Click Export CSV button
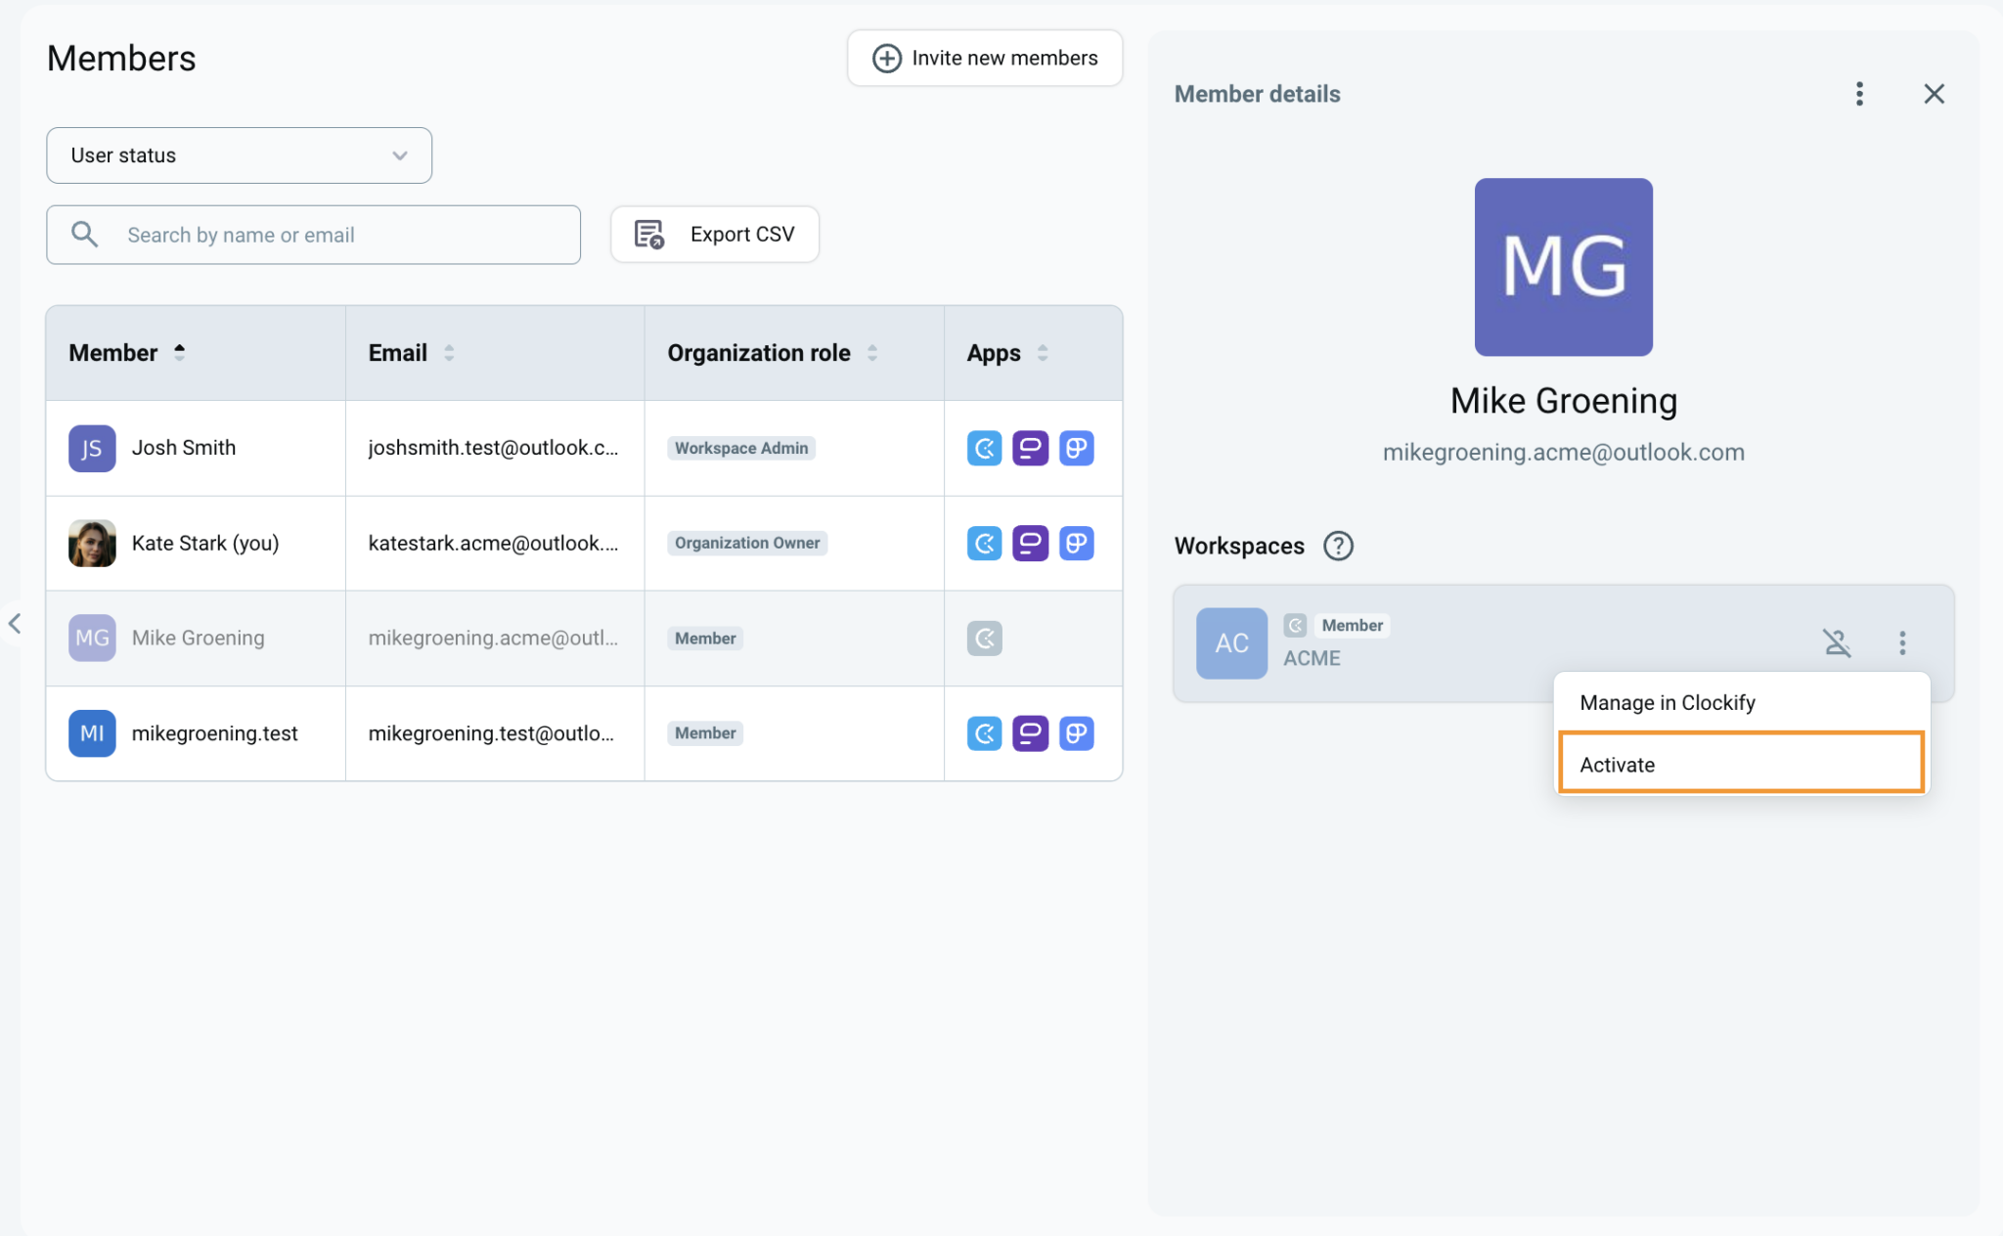The height and width of the screenshot is (1236, 2003). (x=714, y=234)
